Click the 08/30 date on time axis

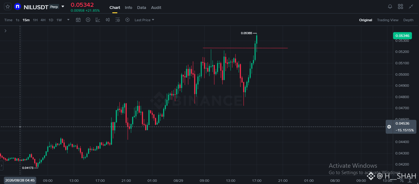pyautogui.click(x=335, y=181)
